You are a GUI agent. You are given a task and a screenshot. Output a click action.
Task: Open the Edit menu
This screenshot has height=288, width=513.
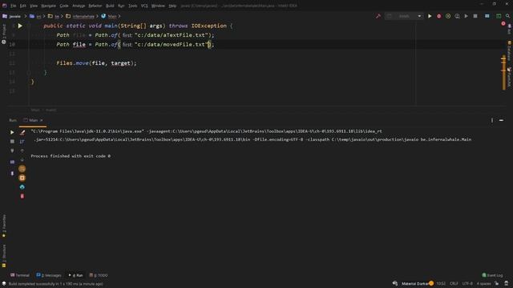[23, 6]
